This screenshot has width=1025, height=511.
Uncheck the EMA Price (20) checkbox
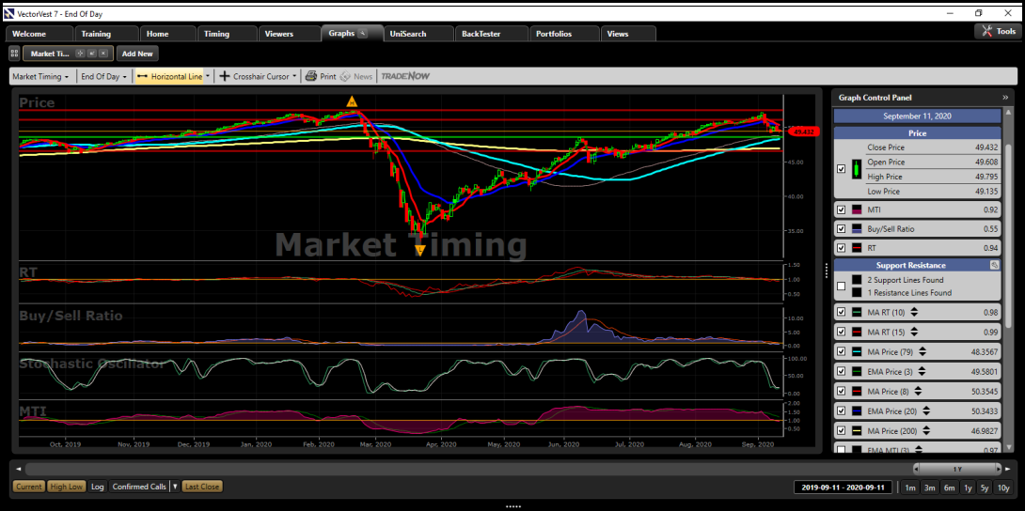tap(842, 411)
